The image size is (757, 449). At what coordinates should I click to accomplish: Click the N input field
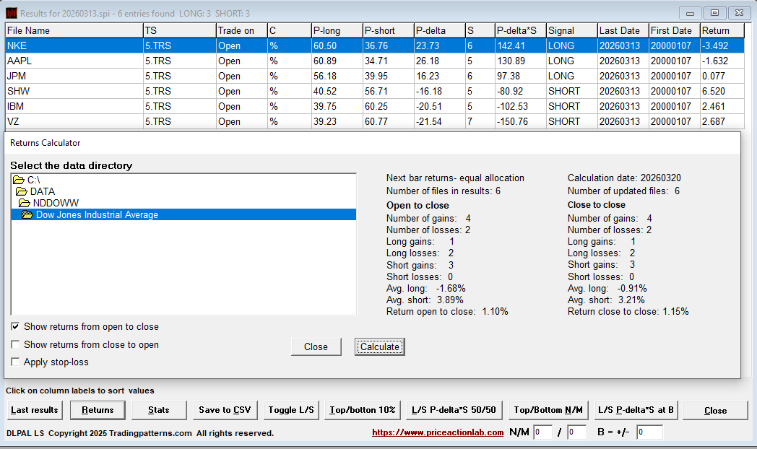542,432
